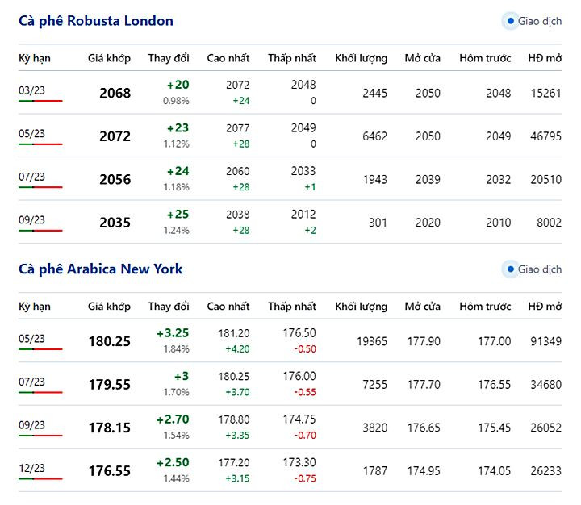Select Robusta contract term 07/23
581x505 pixels.
coord(31,177)
